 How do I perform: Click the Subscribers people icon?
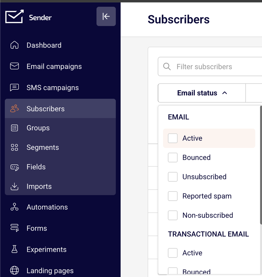(x=14, y=108)
